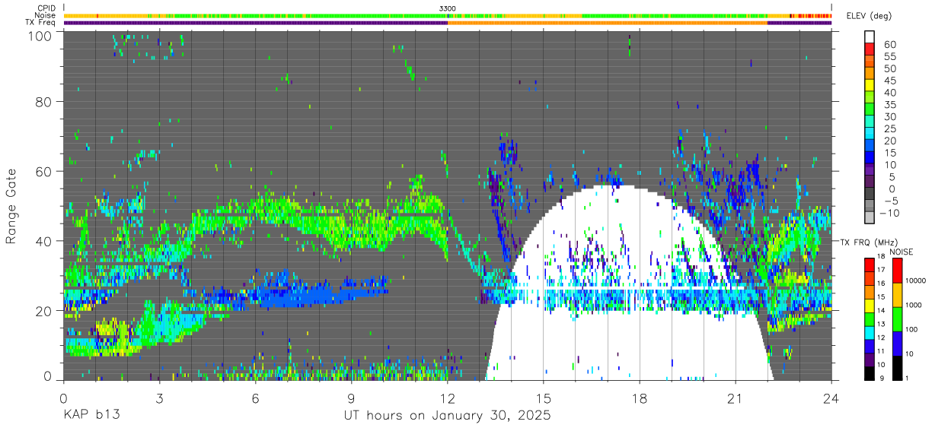This screenshot has width=935, height=431.
Task: Click the blue swatch in NOISE colorbar
Action: pos(896,344)
